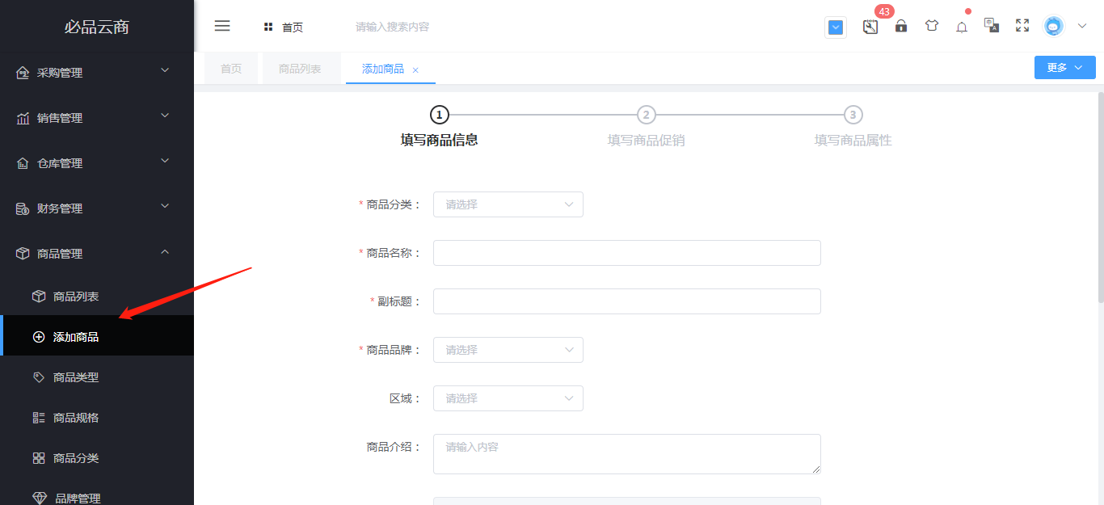Open 商品类型 in the sidebar

97,377
